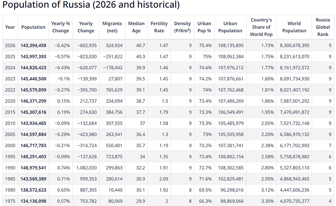
Task: Click the Yearly % Change header
Action: pyautogui.click(x=61, y=27)
